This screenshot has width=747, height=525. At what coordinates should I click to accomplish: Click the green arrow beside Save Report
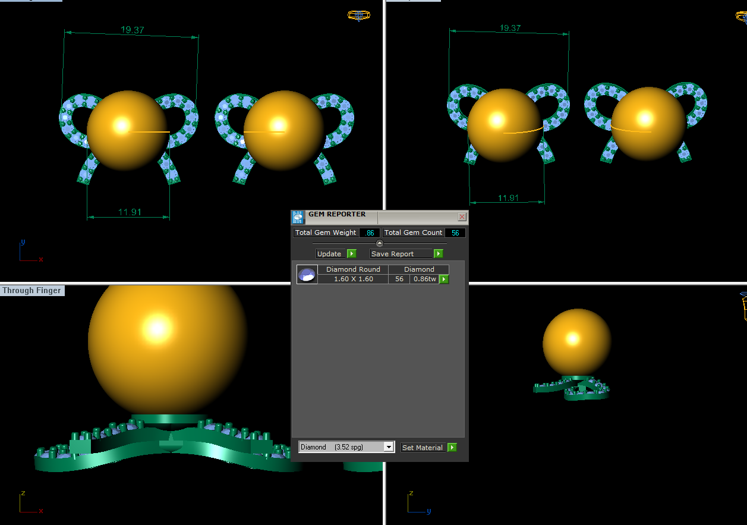click(x=439, y=254)
